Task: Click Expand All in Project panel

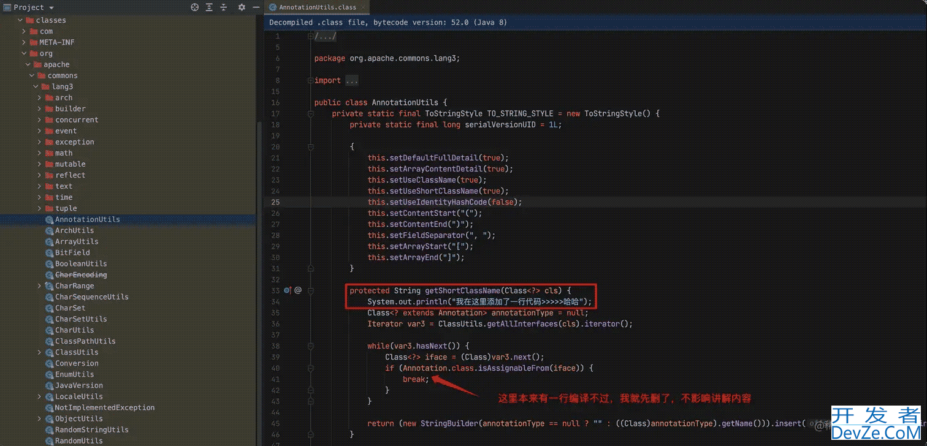Action: pyautogui.click(x=210, y=7)
